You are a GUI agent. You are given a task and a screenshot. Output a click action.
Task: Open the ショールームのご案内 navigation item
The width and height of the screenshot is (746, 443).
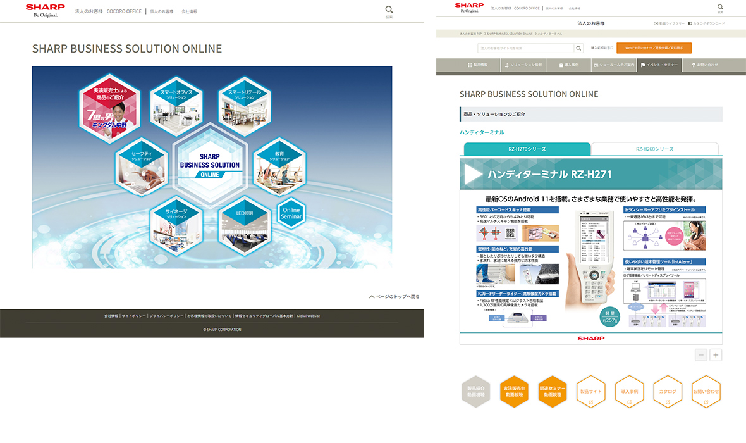[x=614, y=65]
